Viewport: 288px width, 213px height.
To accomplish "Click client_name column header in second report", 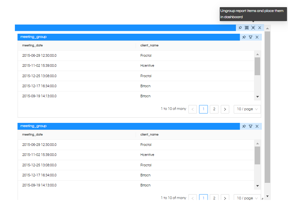I will tap(149, 135).
